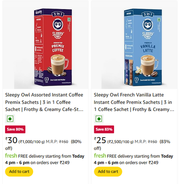Click the Save 83% deal badge

coord(104,129)
